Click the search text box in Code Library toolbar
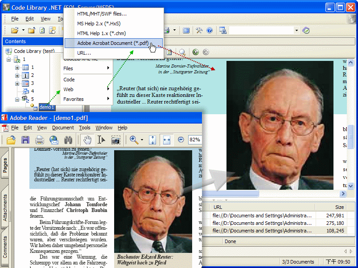This screenshot has height=268, width=358. [x=262, y=30]
